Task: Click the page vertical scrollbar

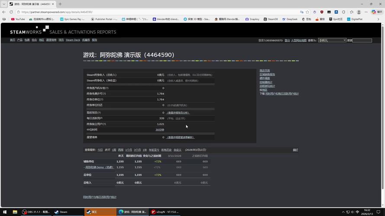Action: (x=382, y=108)
